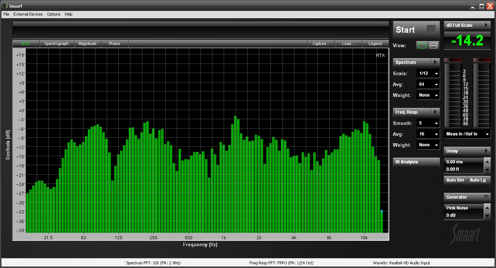Open the Options menu
Viewport: 496px width, 268px height.
tap(54, 14)
